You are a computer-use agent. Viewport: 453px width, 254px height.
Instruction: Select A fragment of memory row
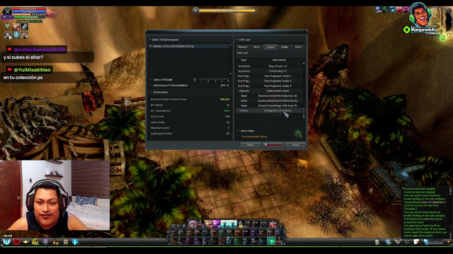(x=270, y=110)
